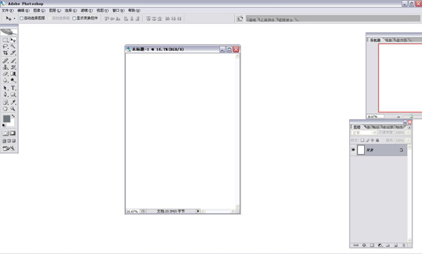The height and width of the screenshot is (254, 422).
Task: Click Edit in Standard Mode button
Action: click(5, 133)
